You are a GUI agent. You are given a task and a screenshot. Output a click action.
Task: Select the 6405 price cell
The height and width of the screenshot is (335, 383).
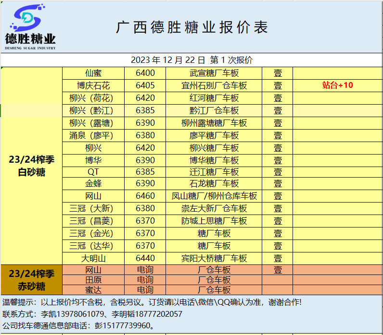(145, 85)
